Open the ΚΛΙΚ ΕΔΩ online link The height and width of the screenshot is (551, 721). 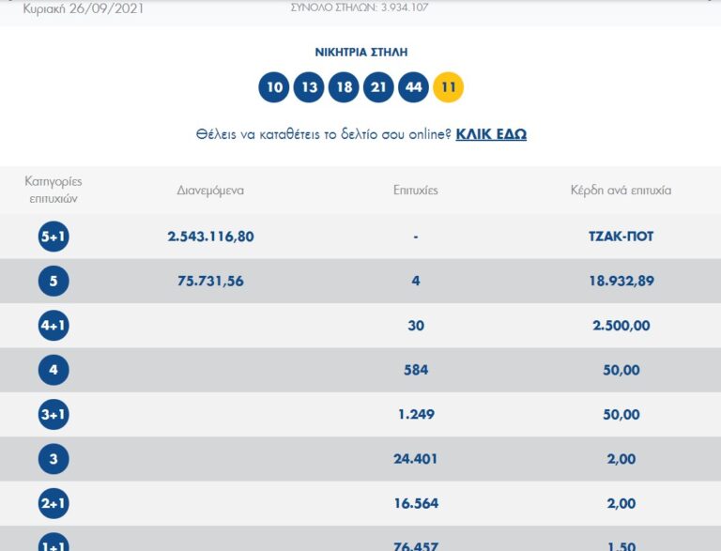click(491, 134)
